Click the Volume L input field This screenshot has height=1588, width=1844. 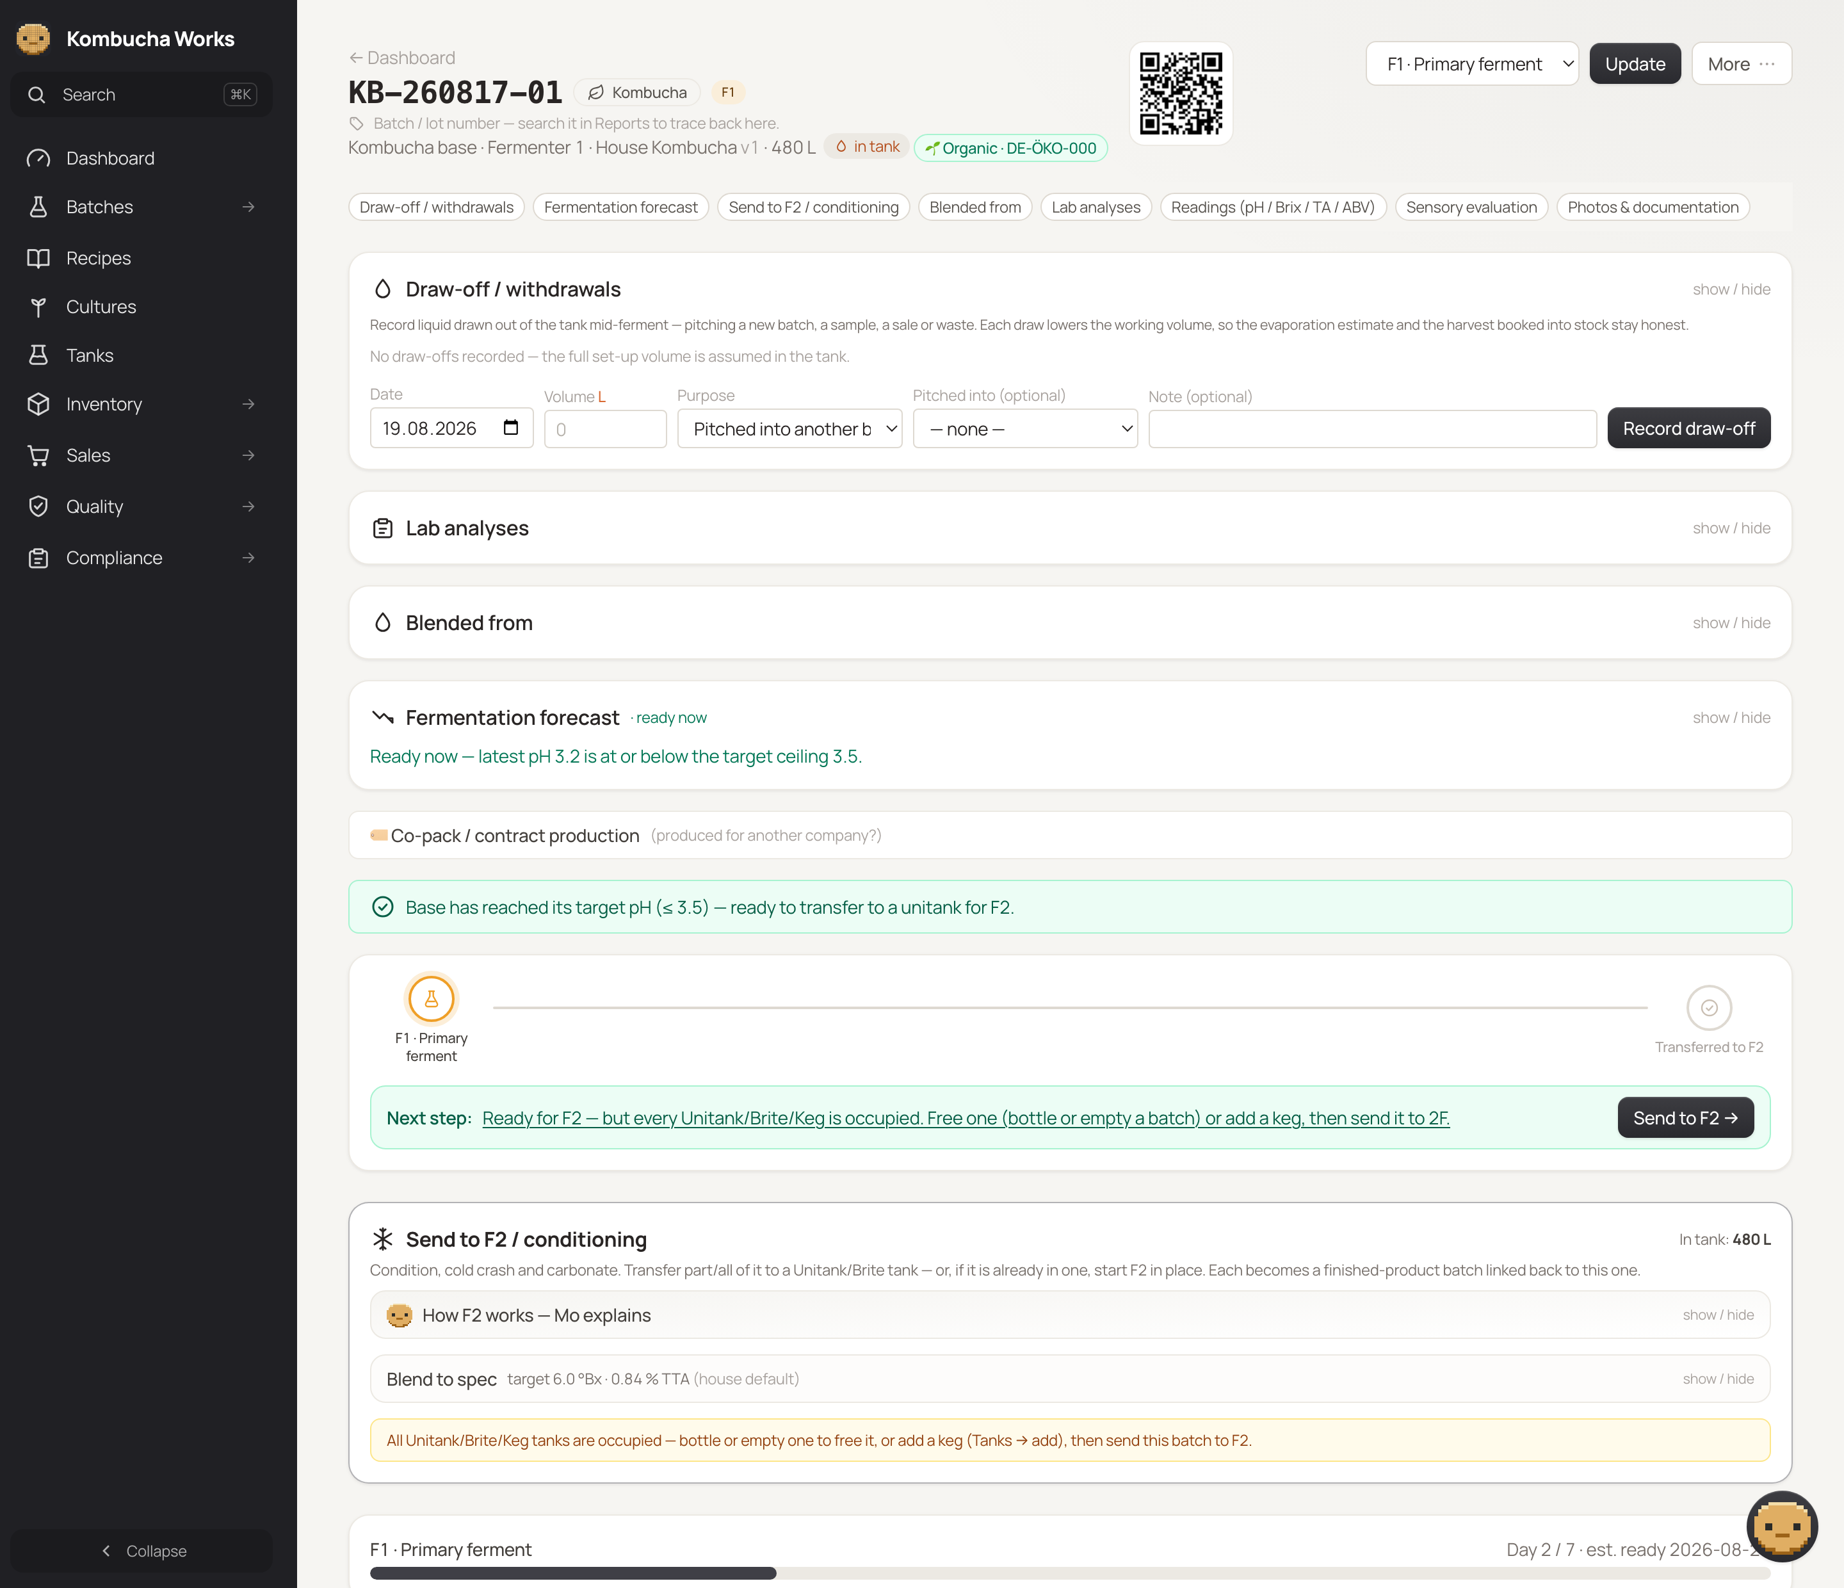605,429
